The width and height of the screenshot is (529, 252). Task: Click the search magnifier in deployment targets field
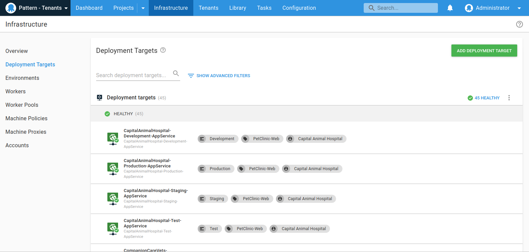tap(176, 73)
